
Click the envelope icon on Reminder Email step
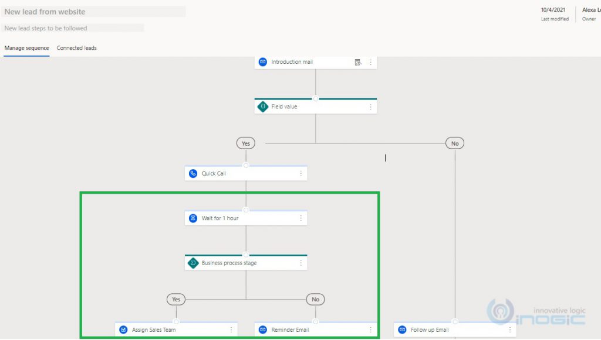[262, 329]
